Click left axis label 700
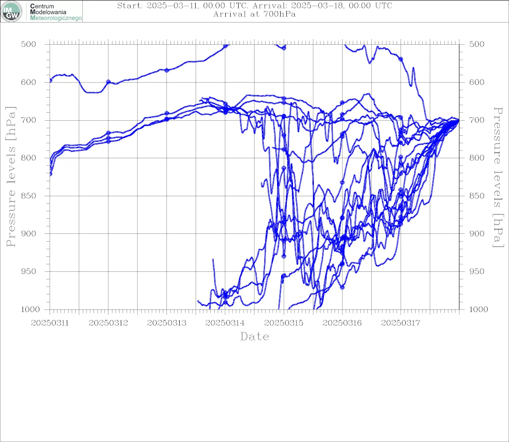 [29, 120]
